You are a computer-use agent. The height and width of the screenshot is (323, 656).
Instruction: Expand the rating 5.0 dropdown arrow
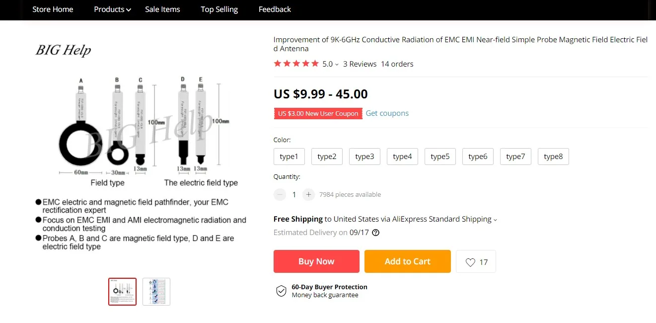coord(337,64)
